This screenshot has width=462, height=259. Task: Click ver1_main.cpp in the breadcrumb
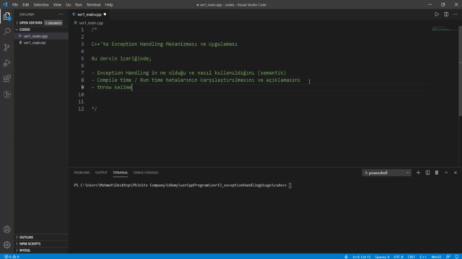click(x=91, y=22)
